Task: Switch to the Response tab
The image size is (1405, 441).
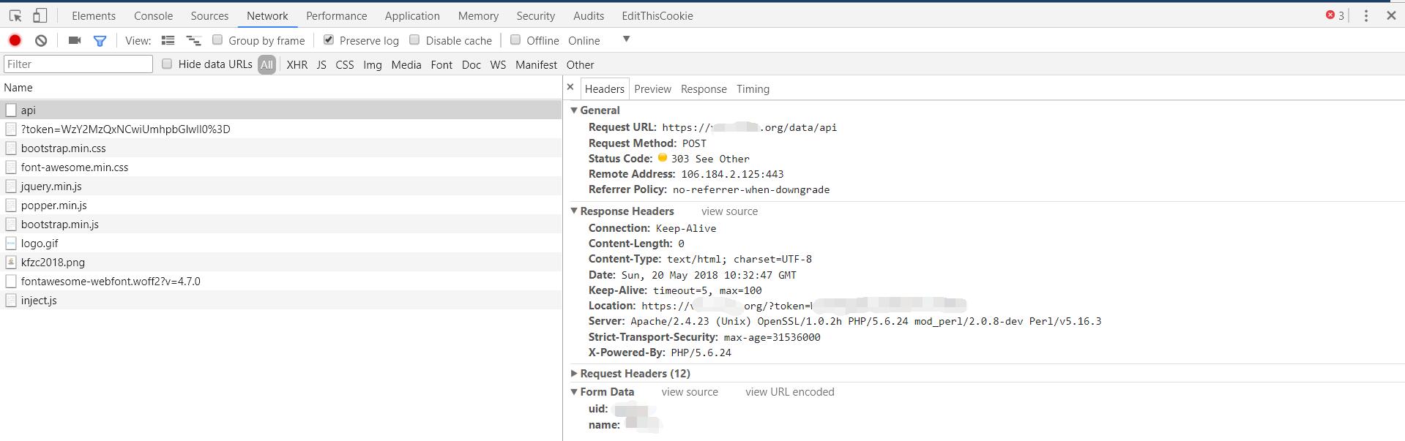Action: click(704, 89)
